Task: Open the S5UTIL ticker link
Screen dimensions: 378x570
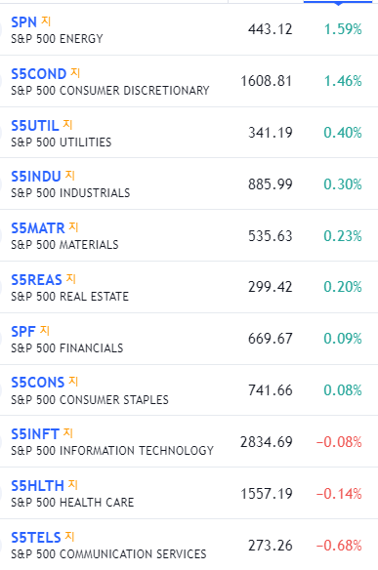Action: pyautogui.click(x=35, y=126)
